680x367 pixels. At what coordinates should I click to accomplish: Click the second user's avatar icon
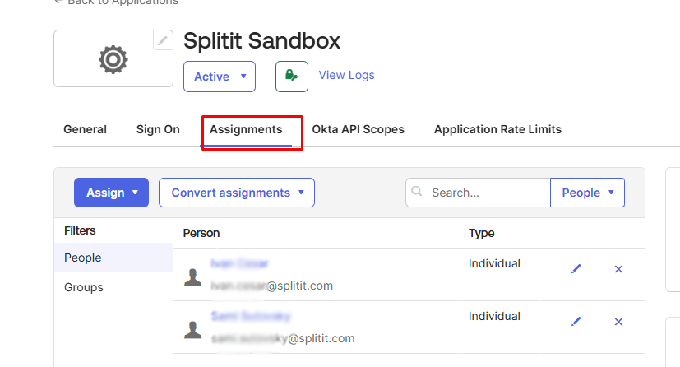point(193,330)
